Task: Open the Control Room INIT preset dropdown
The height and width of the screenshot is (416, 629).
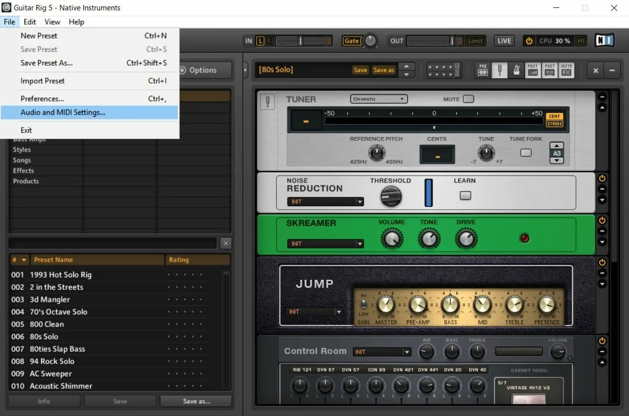Action: pos(382,352)
